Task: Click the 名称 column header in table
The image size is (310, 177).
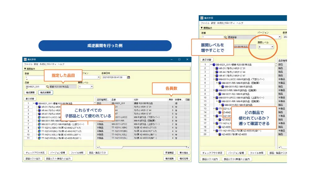Action: pyautogui.click(x=150, y=100)
